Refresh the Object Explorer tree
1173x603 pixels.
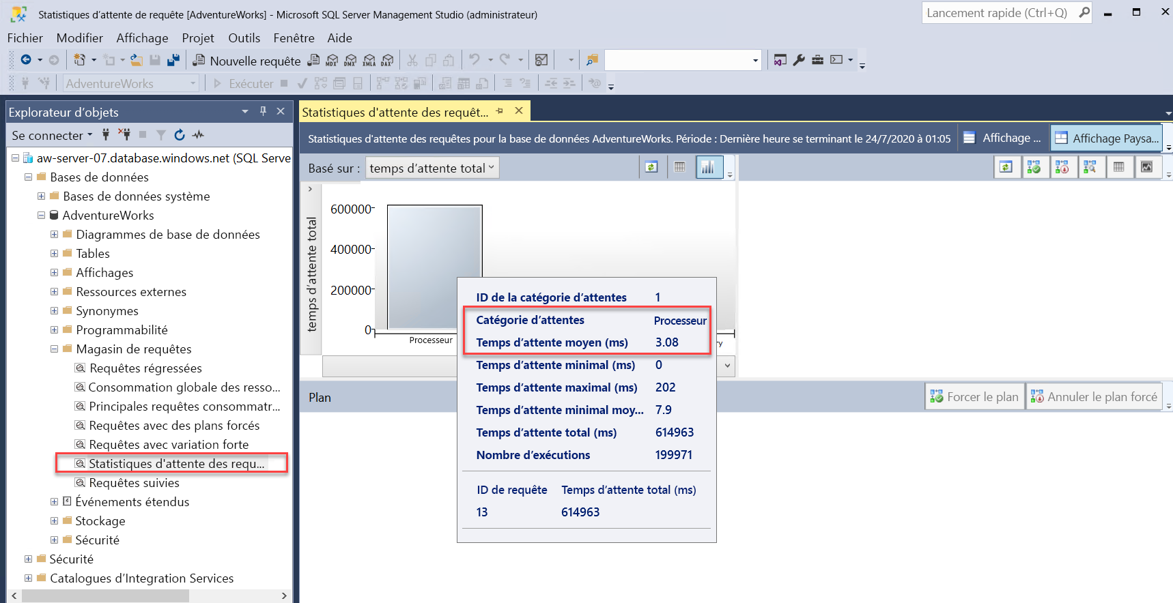point(180,134)
